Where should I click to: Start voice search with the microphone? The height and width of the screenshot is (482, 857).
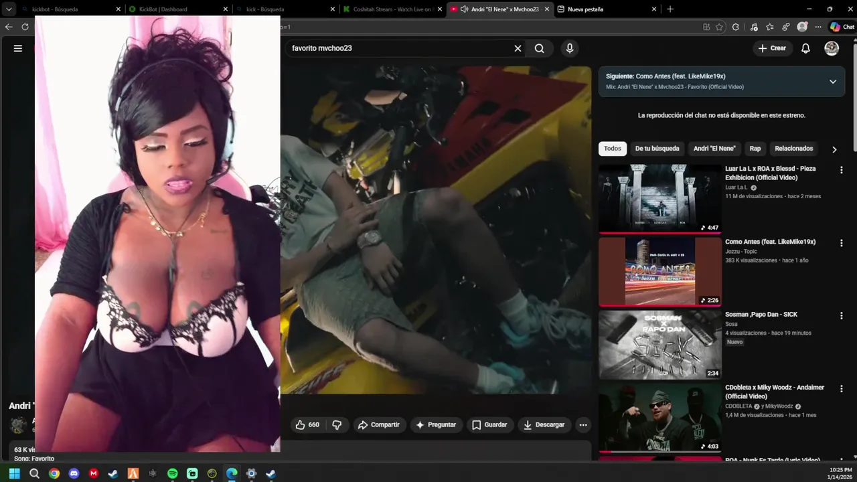(570, 48)
